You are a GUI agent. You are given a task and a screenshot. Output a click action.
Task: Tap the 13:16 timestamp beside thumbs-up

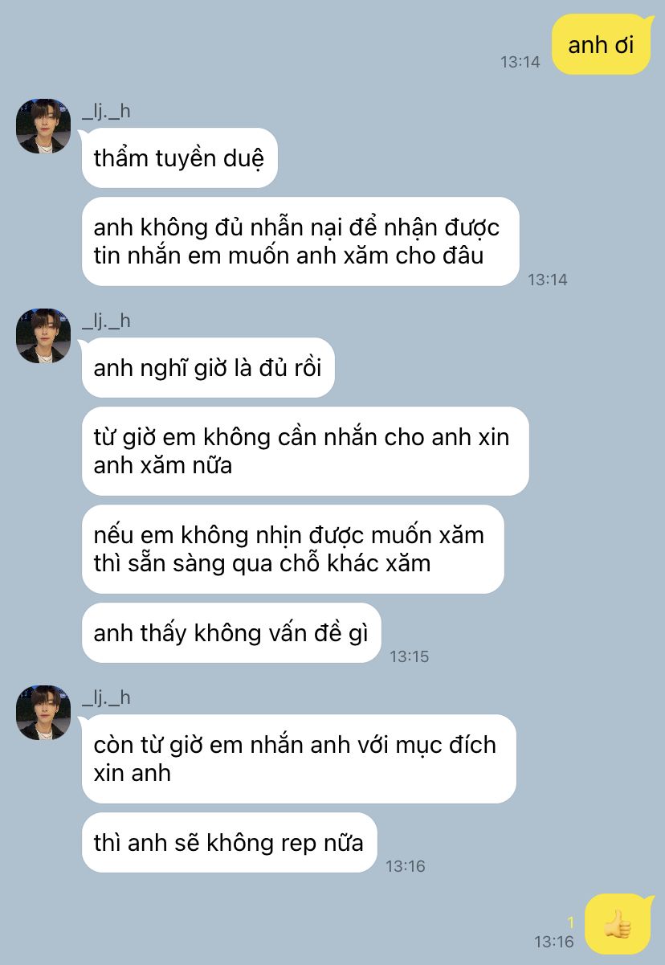click(554, 942)
